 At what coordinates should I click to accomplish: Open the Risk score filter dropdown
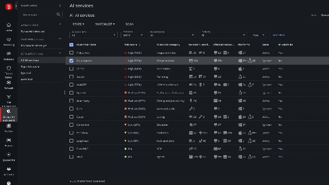133,35
